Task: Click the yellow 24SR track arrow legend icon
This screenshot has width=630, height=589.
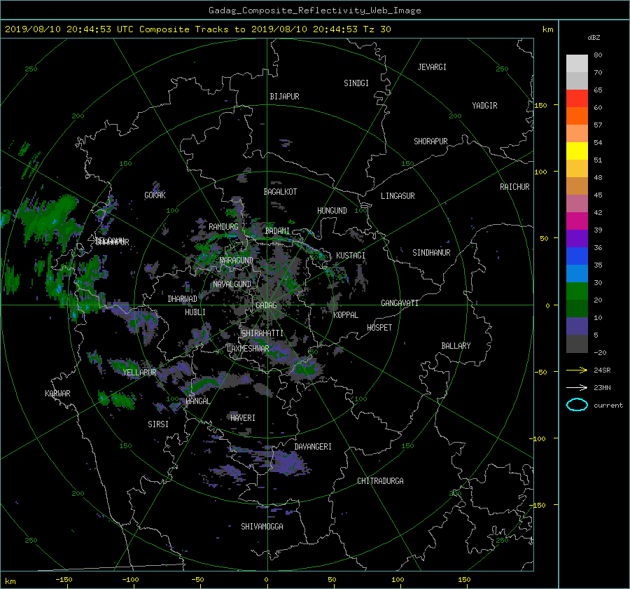Action: [577, 370]
